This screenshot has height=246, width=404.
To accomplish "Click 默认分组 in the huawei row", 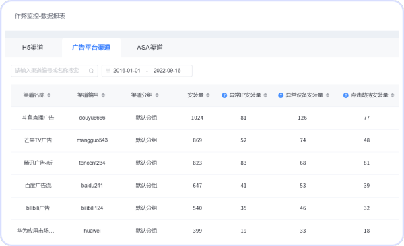I will click(146, 231).
